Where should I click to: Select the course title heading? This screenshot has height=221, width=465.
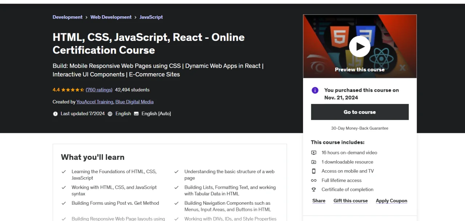point(149,43)
